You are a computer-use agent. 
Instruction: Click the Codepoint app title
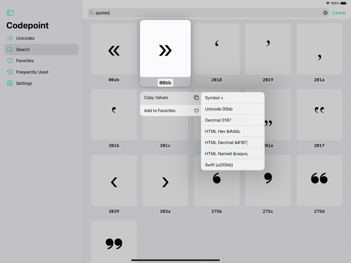pos(27,26)
